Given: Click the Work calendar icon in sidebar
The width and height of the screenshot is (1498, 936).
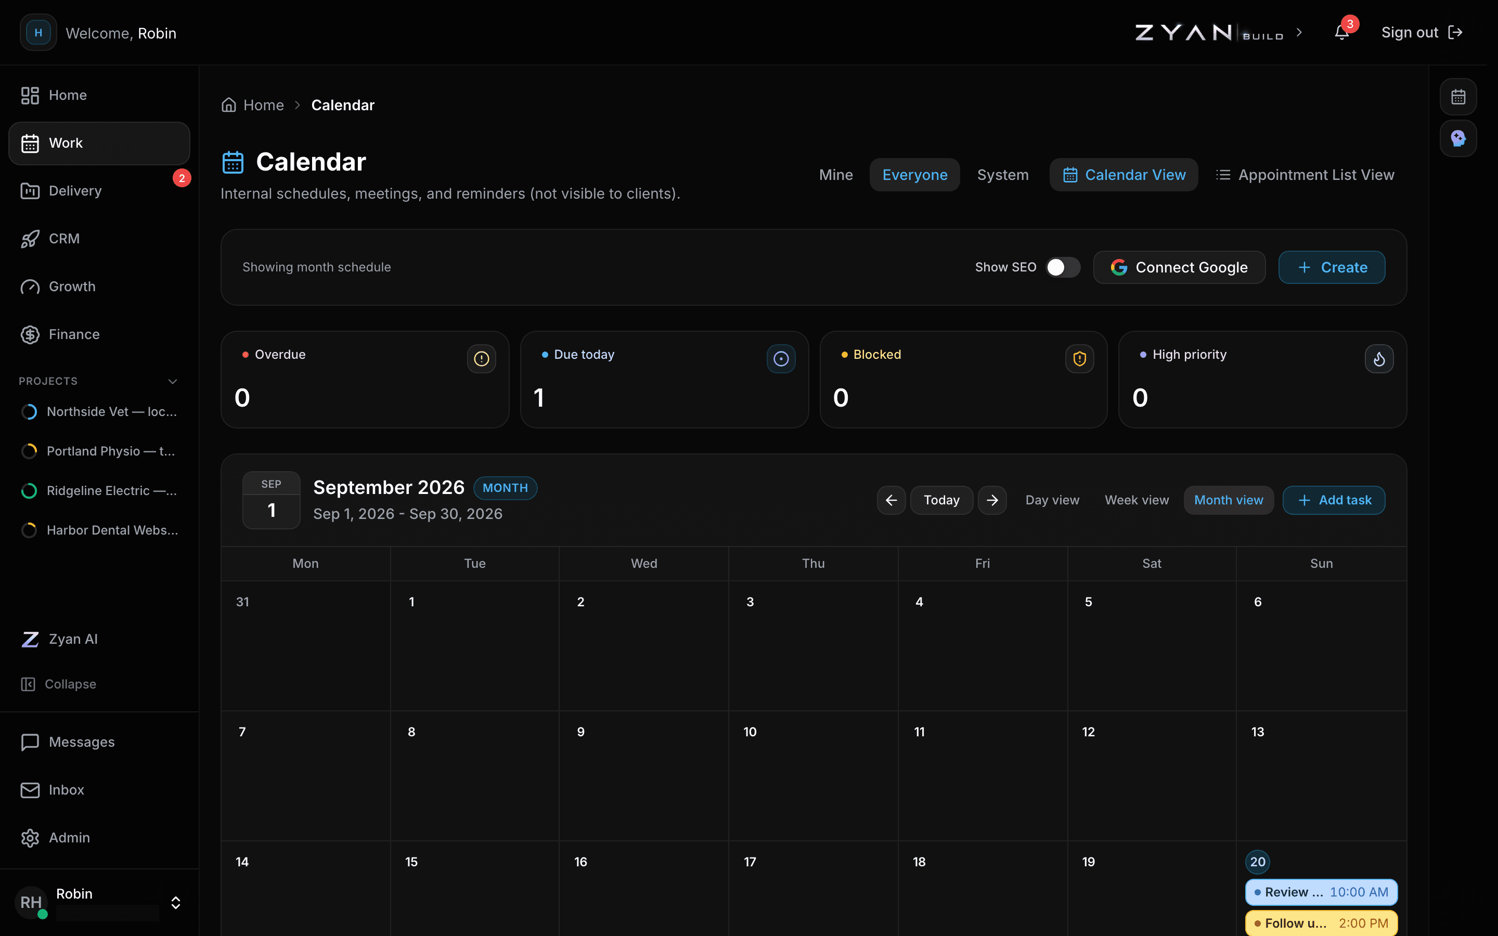Looking at the screenshot, I should pyautogui.click(x=30, y=143).
